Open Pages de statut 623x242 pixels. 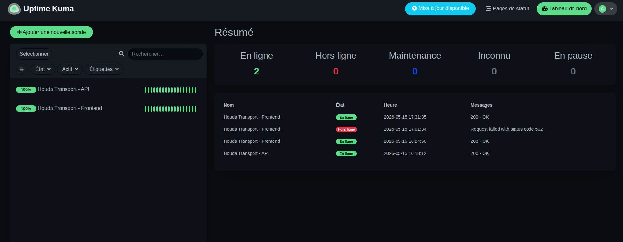point(507,9)
